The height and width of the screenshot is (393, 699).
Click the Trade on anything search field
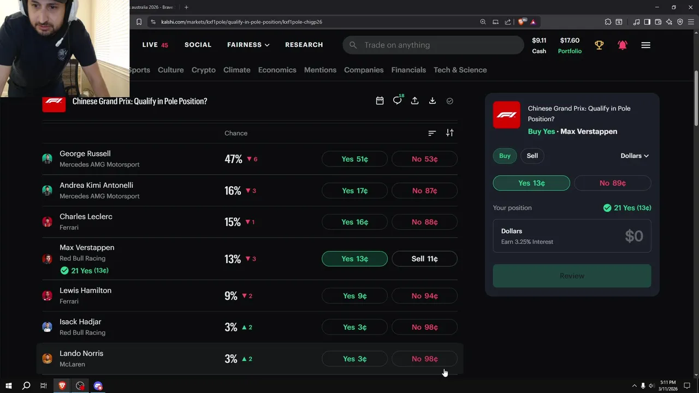pyautogui.click(x=433, y=45)
